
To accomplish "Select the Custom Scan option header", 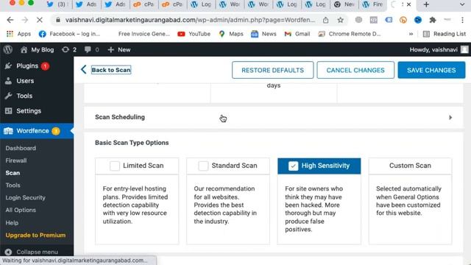I will [410, 166].
